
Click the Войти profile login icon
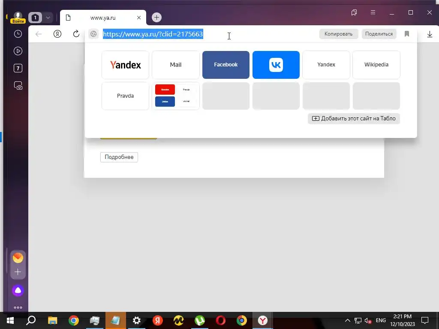coord(18,17)
